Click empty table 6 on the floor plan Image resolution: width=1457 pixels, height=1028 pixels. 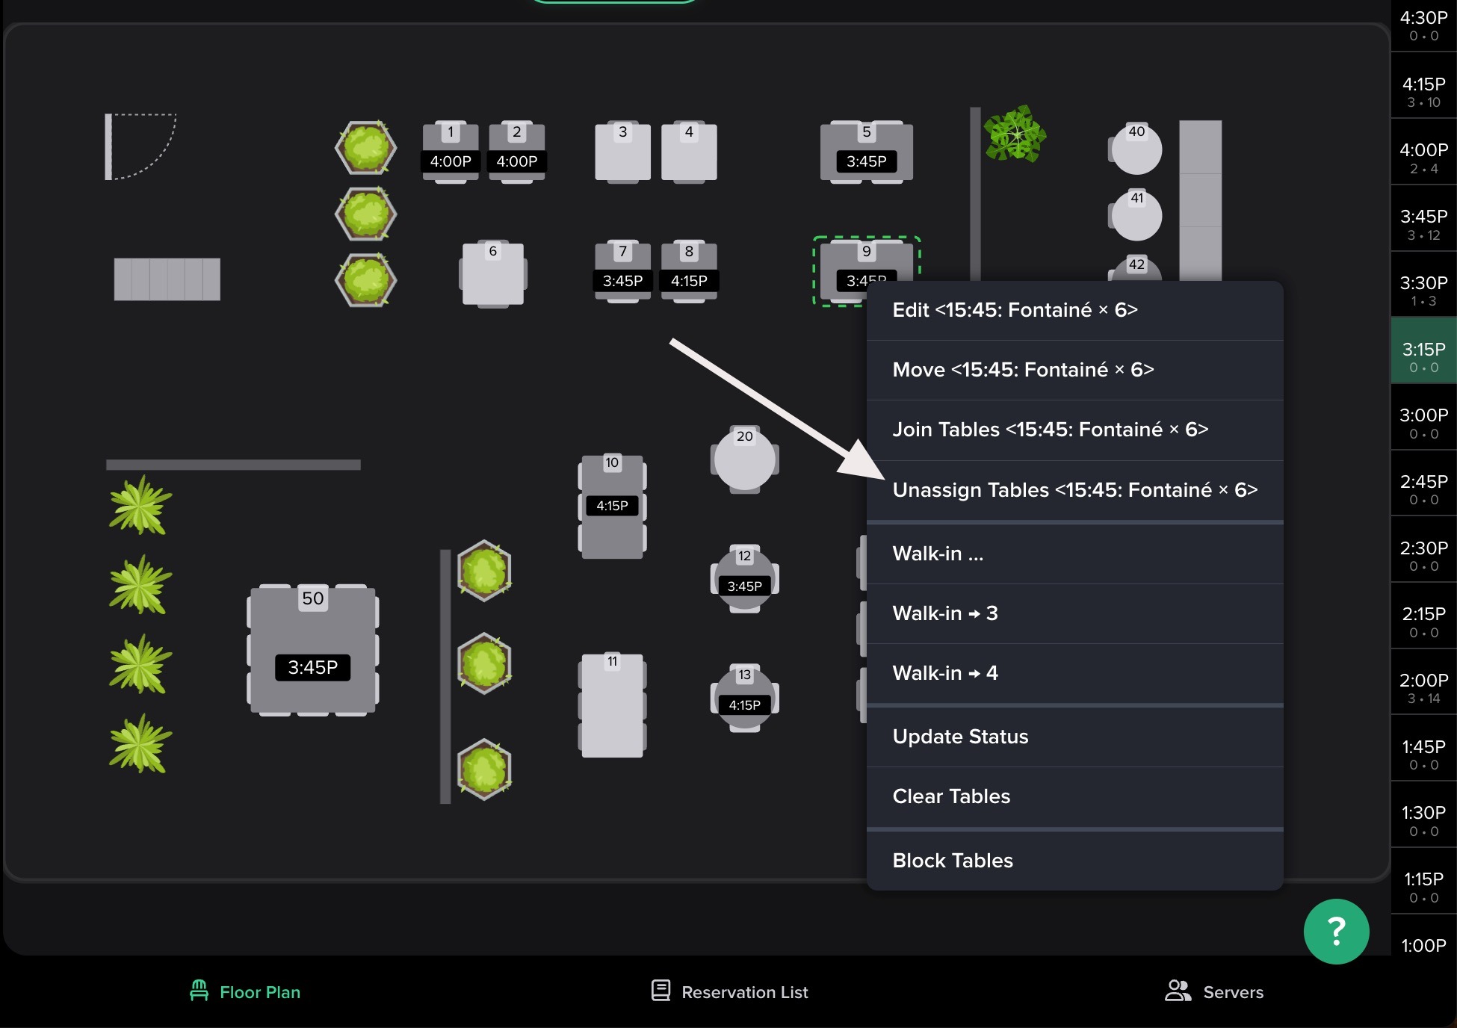(x=492, y=273)
